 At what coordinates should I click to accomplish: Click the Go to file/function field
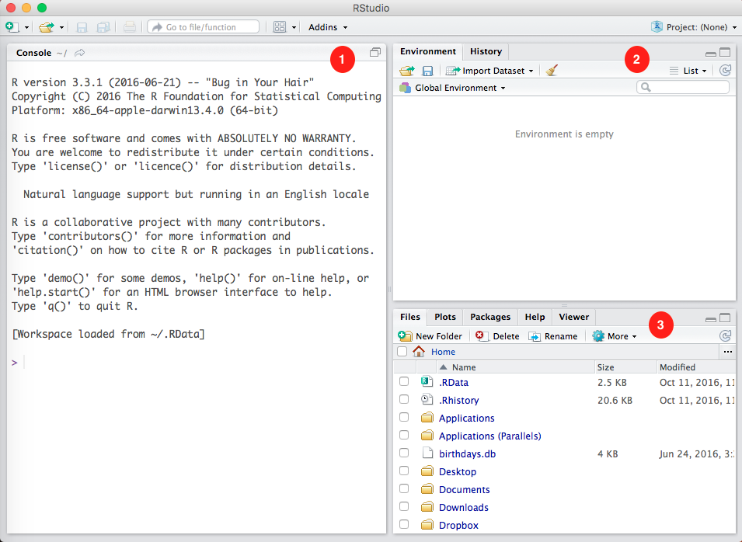[204, 27]
